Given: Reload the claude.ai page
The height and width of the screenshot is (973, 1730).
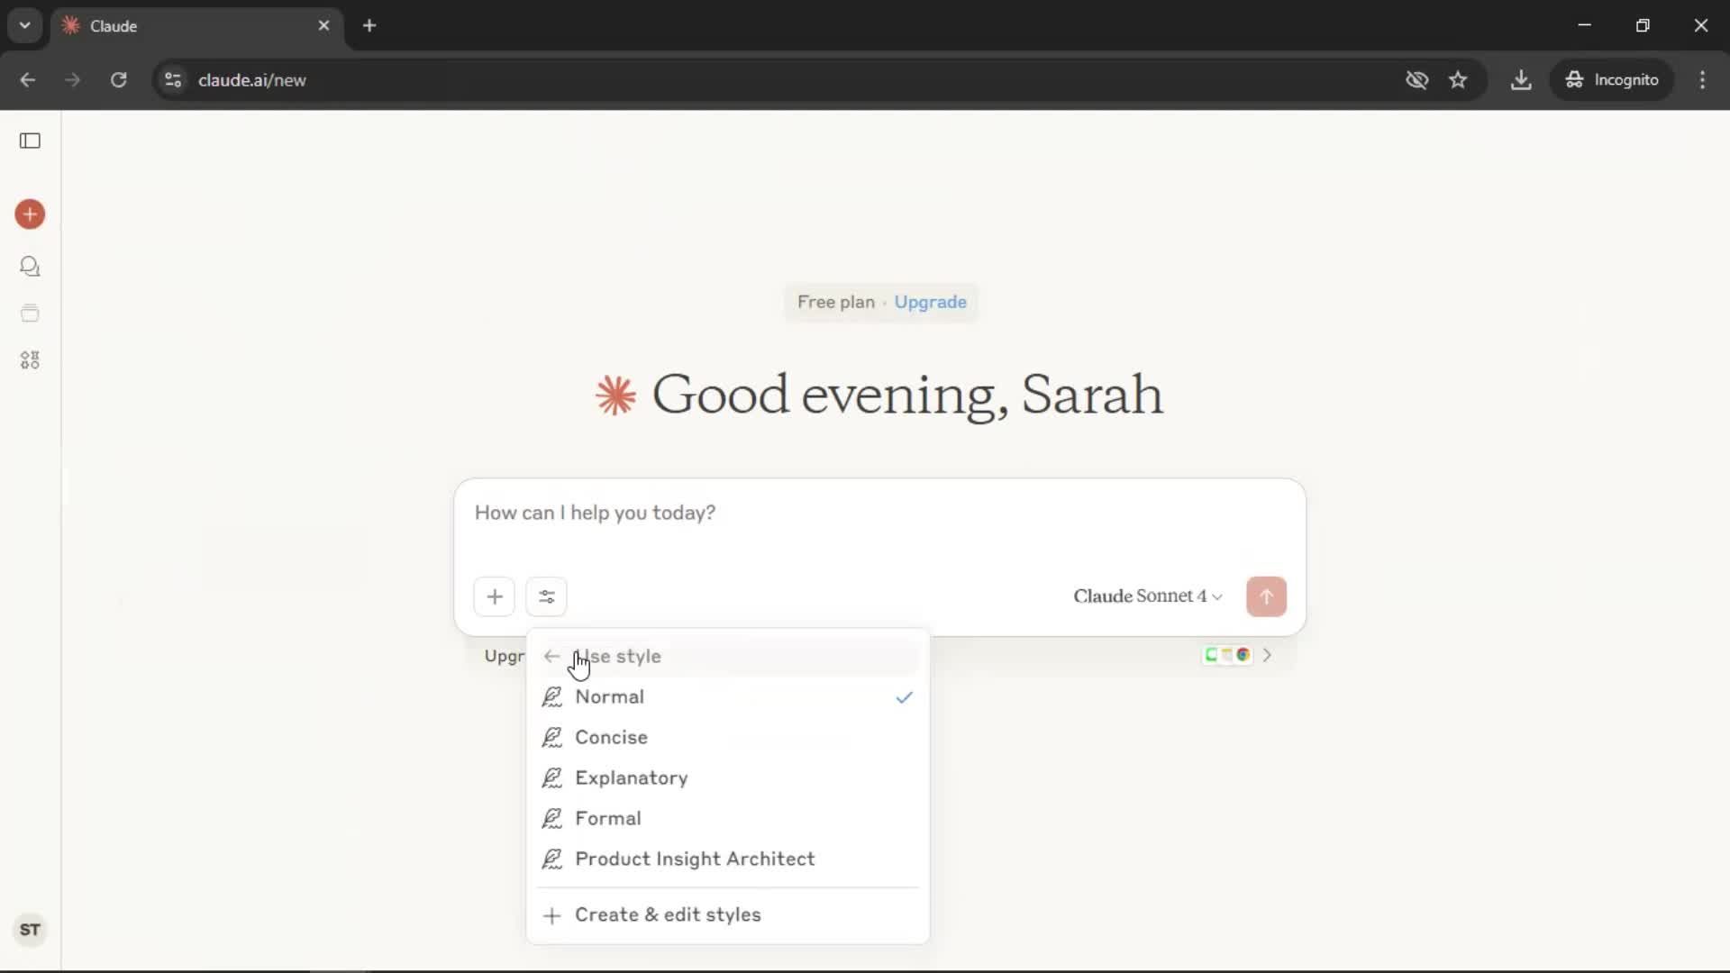Looking at the screenshot, I should 118,80.
